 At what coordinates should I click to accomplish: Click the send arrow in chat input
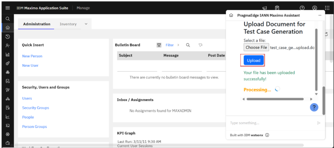(319, 123)
